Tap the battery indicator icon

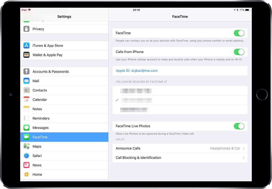click(x=248, y=10)
